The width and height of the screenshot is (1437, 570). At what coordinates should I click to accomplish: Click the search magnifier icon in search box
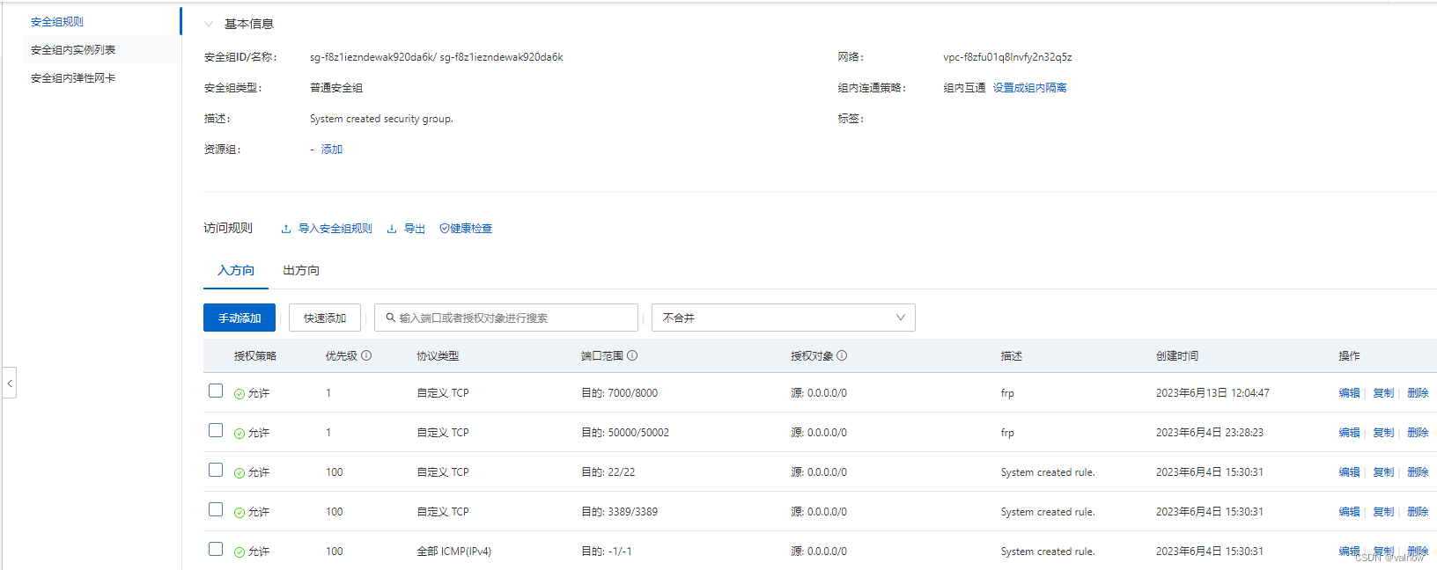(391, 318)
